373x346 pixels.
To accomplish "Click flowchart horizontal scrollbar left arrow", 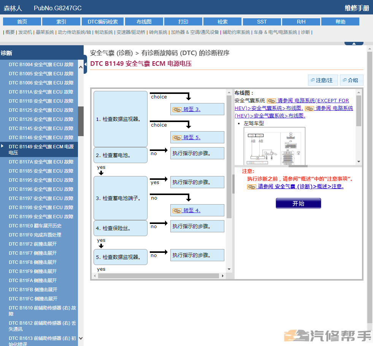I will (95, 276).
